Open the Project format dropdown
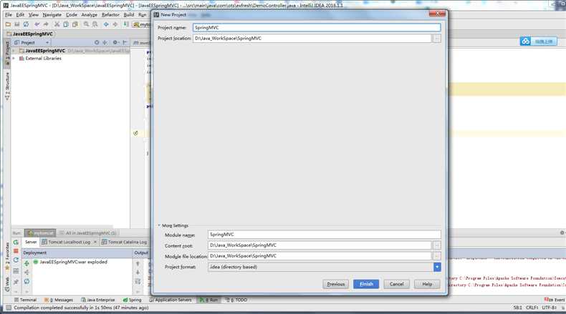The height and width of the screenshot is (314, 566). click(437, 267)
